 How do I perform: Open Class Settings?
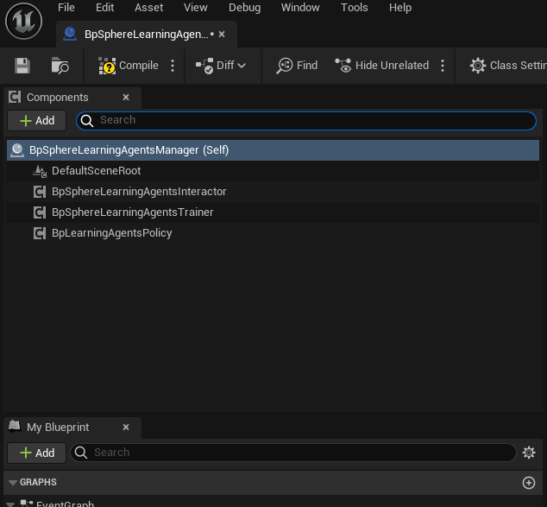[508, 66]
